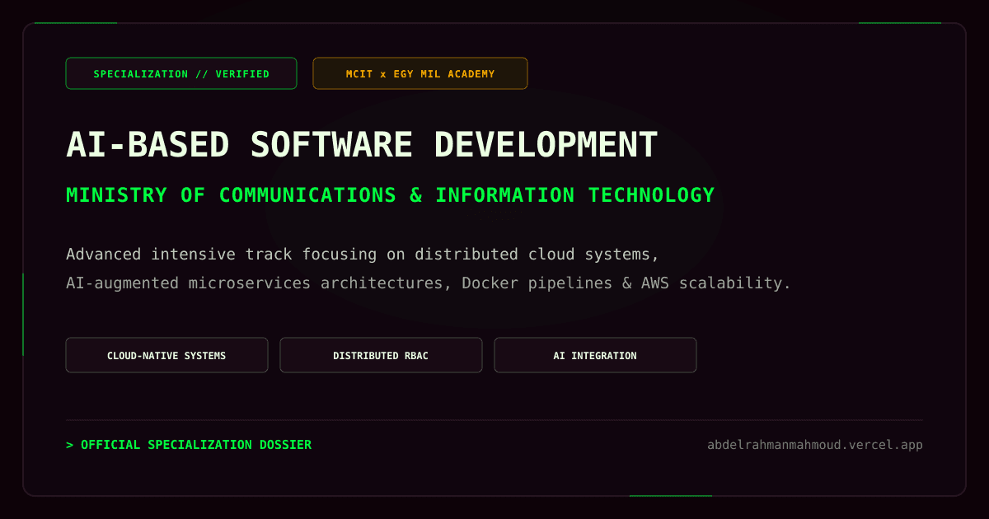Open the abdelrahmanmahmoud.vercel.app link
This screenshot has height=519, width=989.
click(x=815, y=445)
